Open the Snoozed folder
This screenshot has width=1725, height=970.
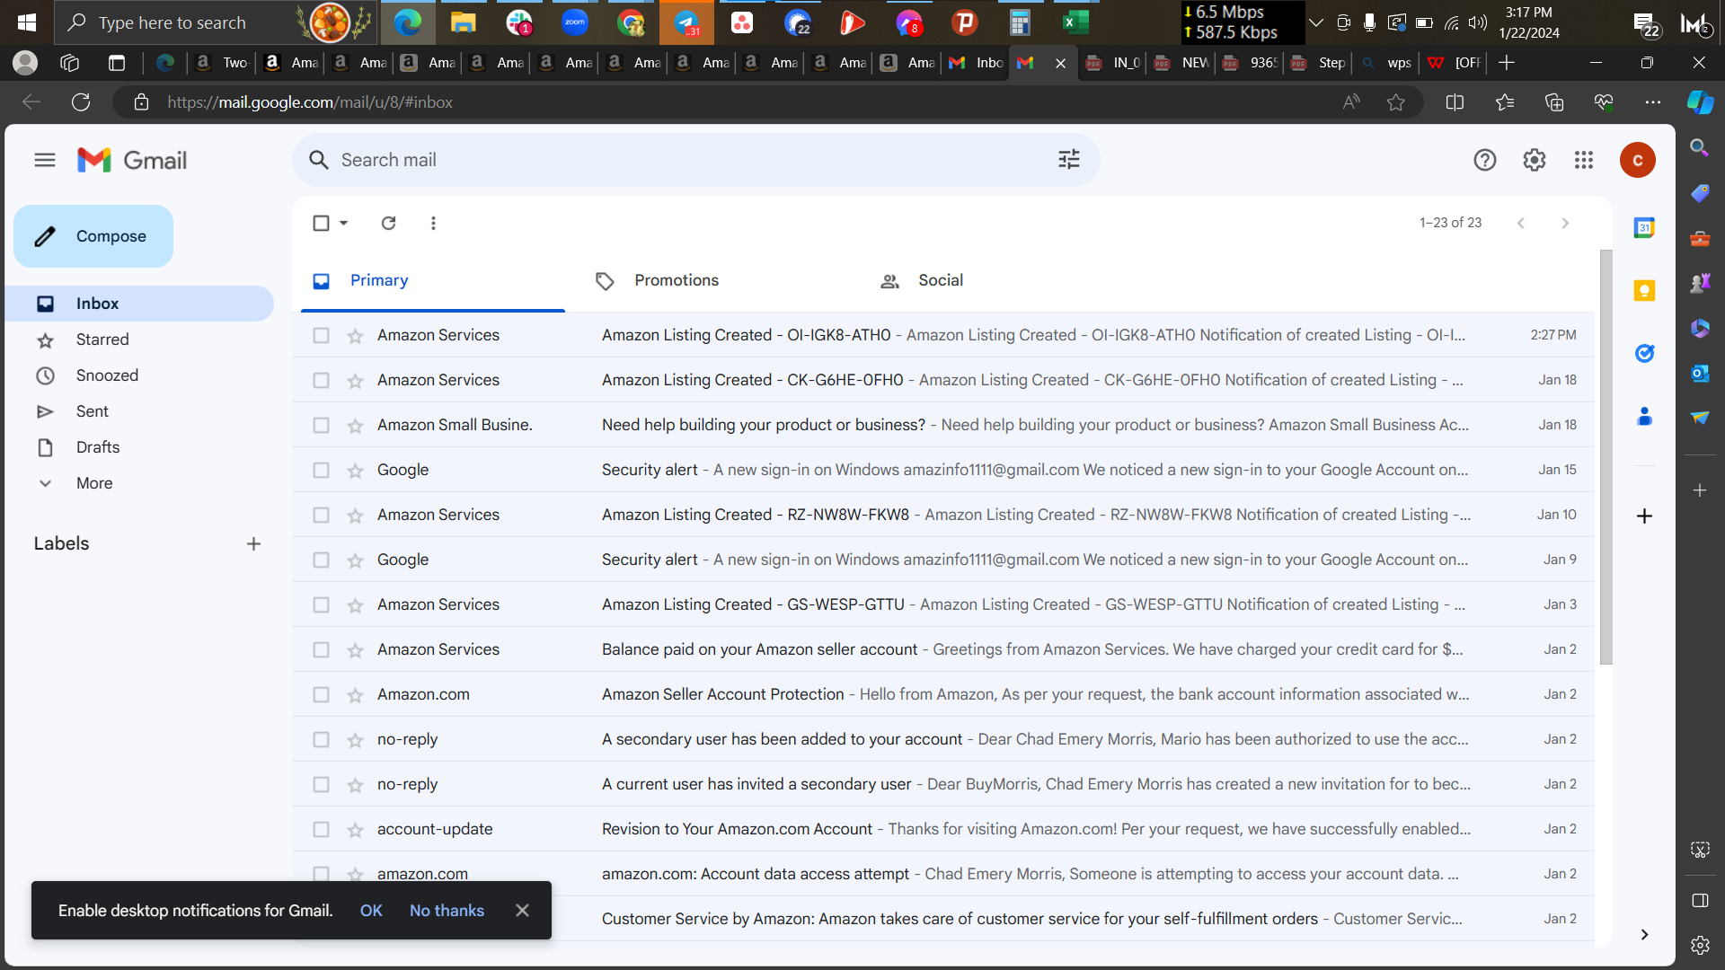pos(139,375)
